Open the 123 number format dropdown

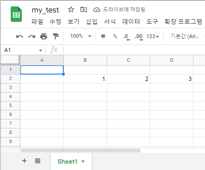pos(153,36)
